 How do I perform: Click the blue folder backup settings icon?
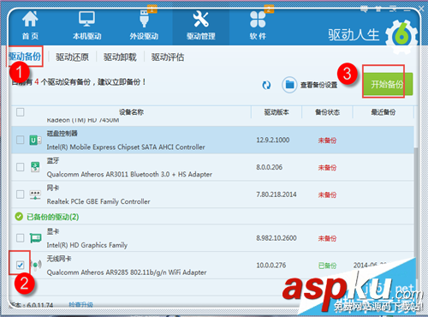289,85
